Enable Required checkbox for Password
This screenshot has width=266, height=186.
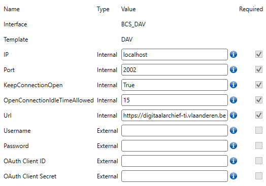pos(259,145)
